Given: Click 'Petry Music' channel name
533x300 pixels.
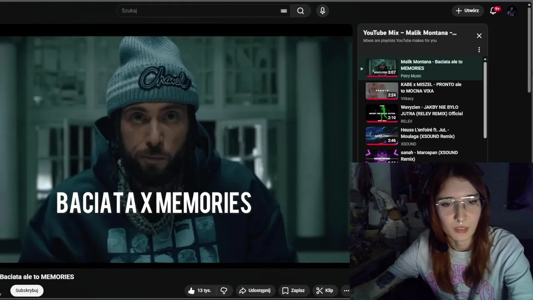Looking at the screenshot, I should [x=411, y=76].
